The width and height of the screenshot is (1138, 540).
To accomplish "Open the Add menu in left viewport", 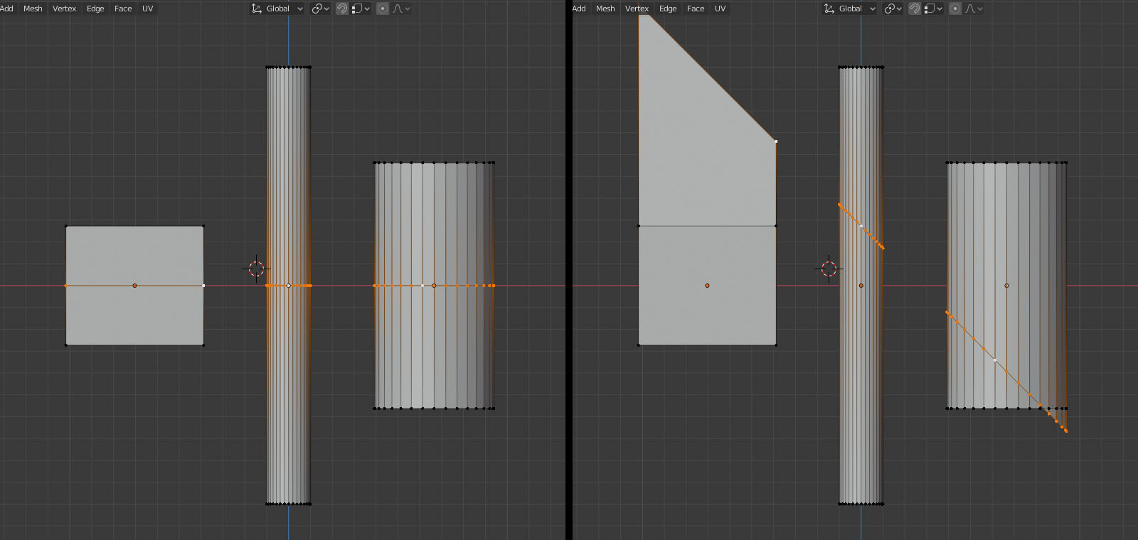I will [7, 9].
